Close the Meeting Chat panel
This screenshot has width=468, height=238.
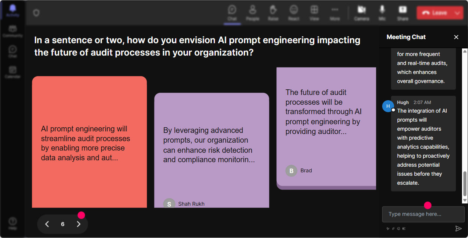tap(456, 37)
